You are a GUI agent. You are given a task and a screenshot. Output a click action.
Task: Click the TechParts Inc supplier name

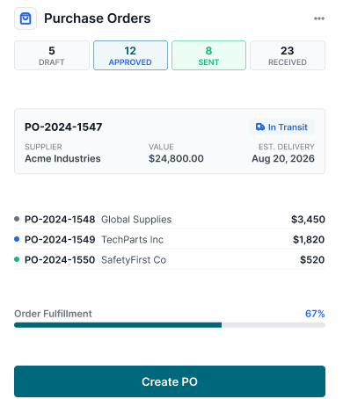point(133,240)
